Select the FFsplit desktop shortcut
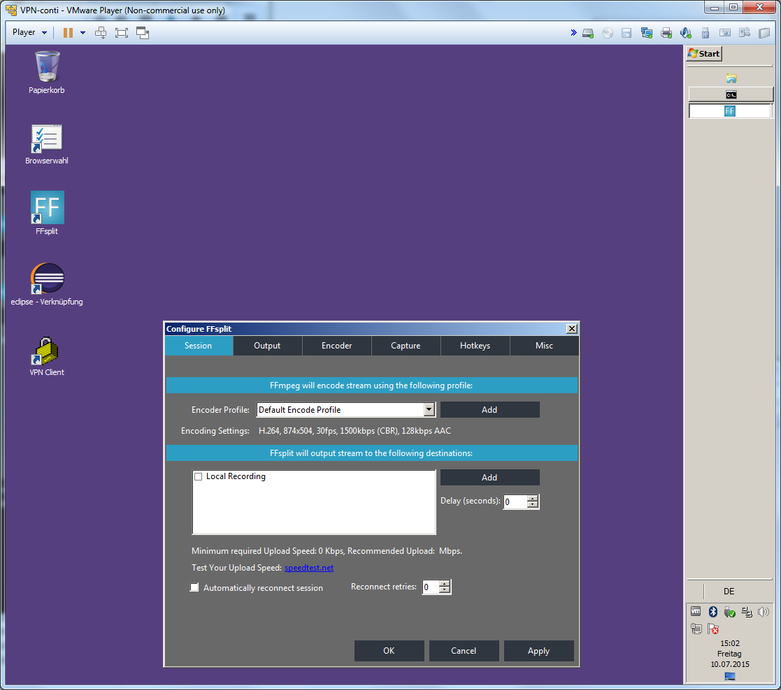The image size is (781, 690). pyautogui.click(x=47, y=213)
